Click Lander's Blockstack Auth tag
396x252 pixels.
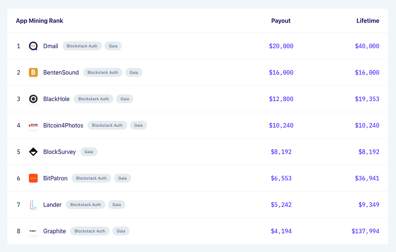86,205
